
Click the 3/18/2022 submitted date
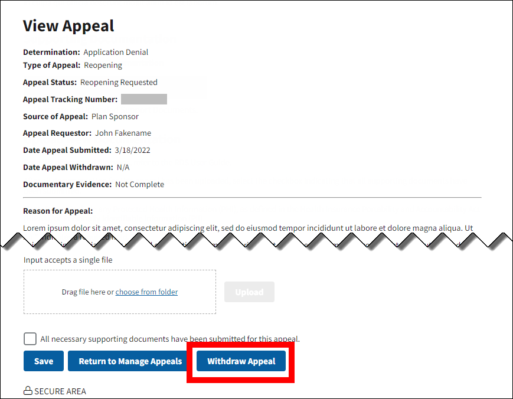click(x=133, y=150)
